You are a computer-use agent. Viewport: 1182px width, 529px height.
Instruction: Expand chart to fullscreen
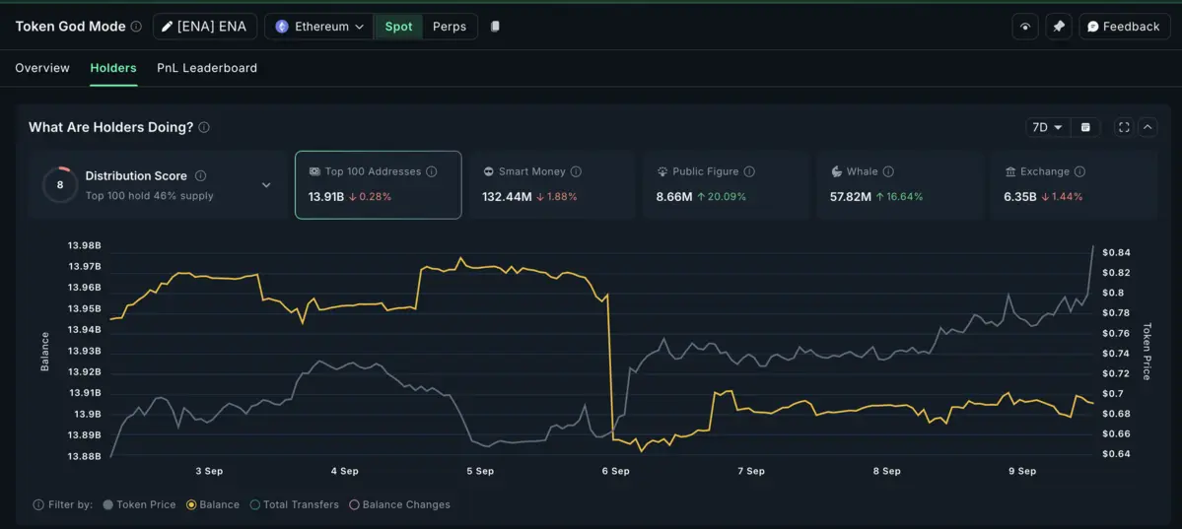click(1124, 127)
